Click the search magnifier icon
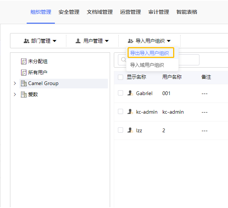 click(x=123, y=59)
